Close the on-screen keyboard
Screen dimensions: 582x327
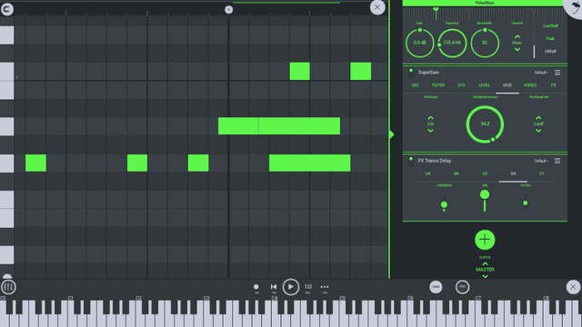573,287
